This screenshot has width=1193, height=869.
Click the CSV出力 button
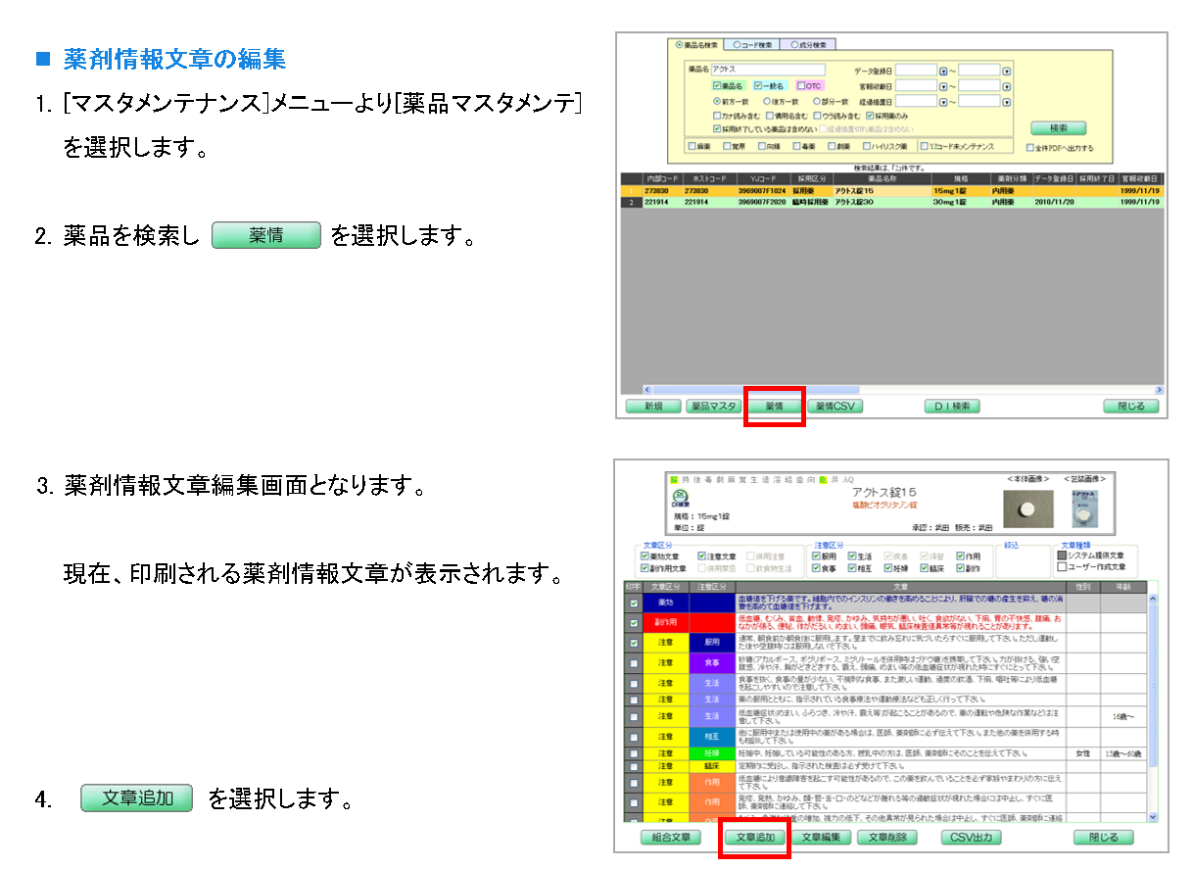(973, 838)
